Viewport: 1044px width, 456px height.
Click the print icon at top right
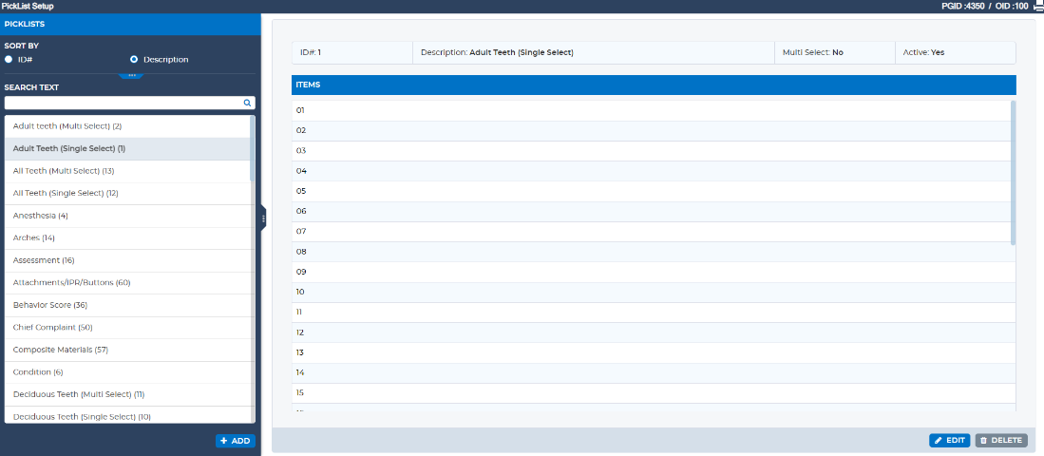(x=1037, y=6)
